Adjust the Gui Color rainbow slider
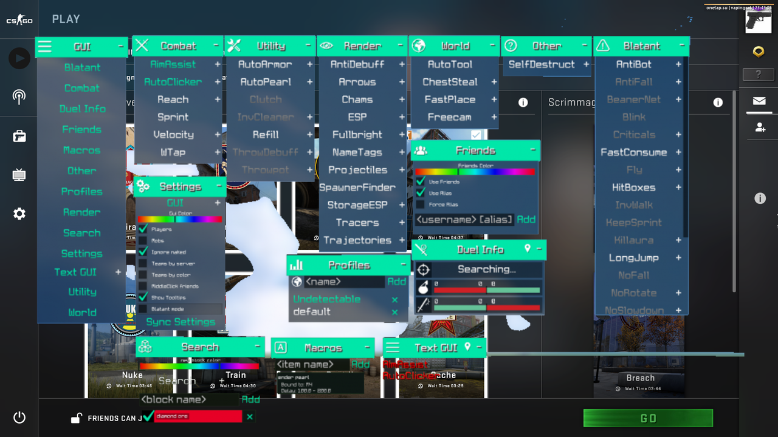 click(180, 219)
